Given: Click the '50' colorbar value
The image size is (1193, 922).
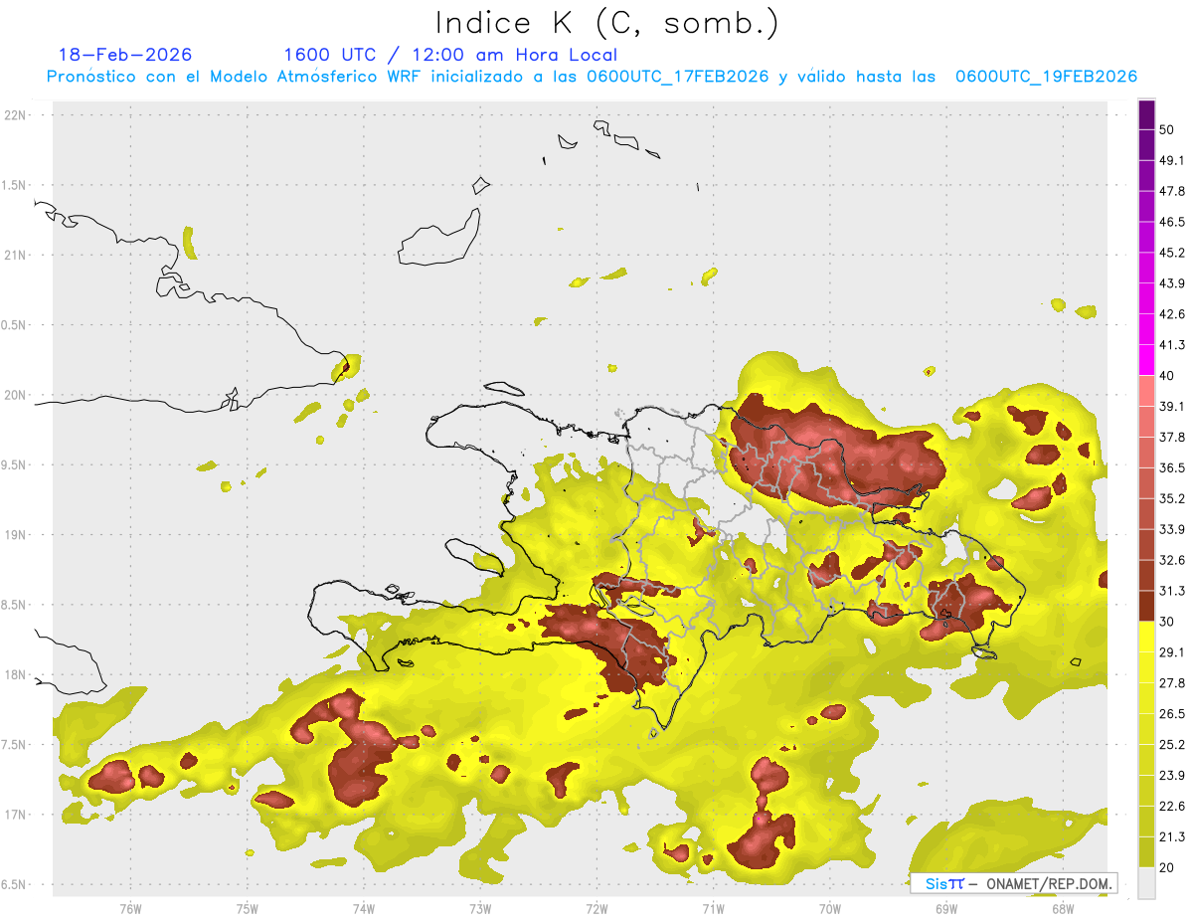Looking at the screenshot, I should [x=1166, y=129].
